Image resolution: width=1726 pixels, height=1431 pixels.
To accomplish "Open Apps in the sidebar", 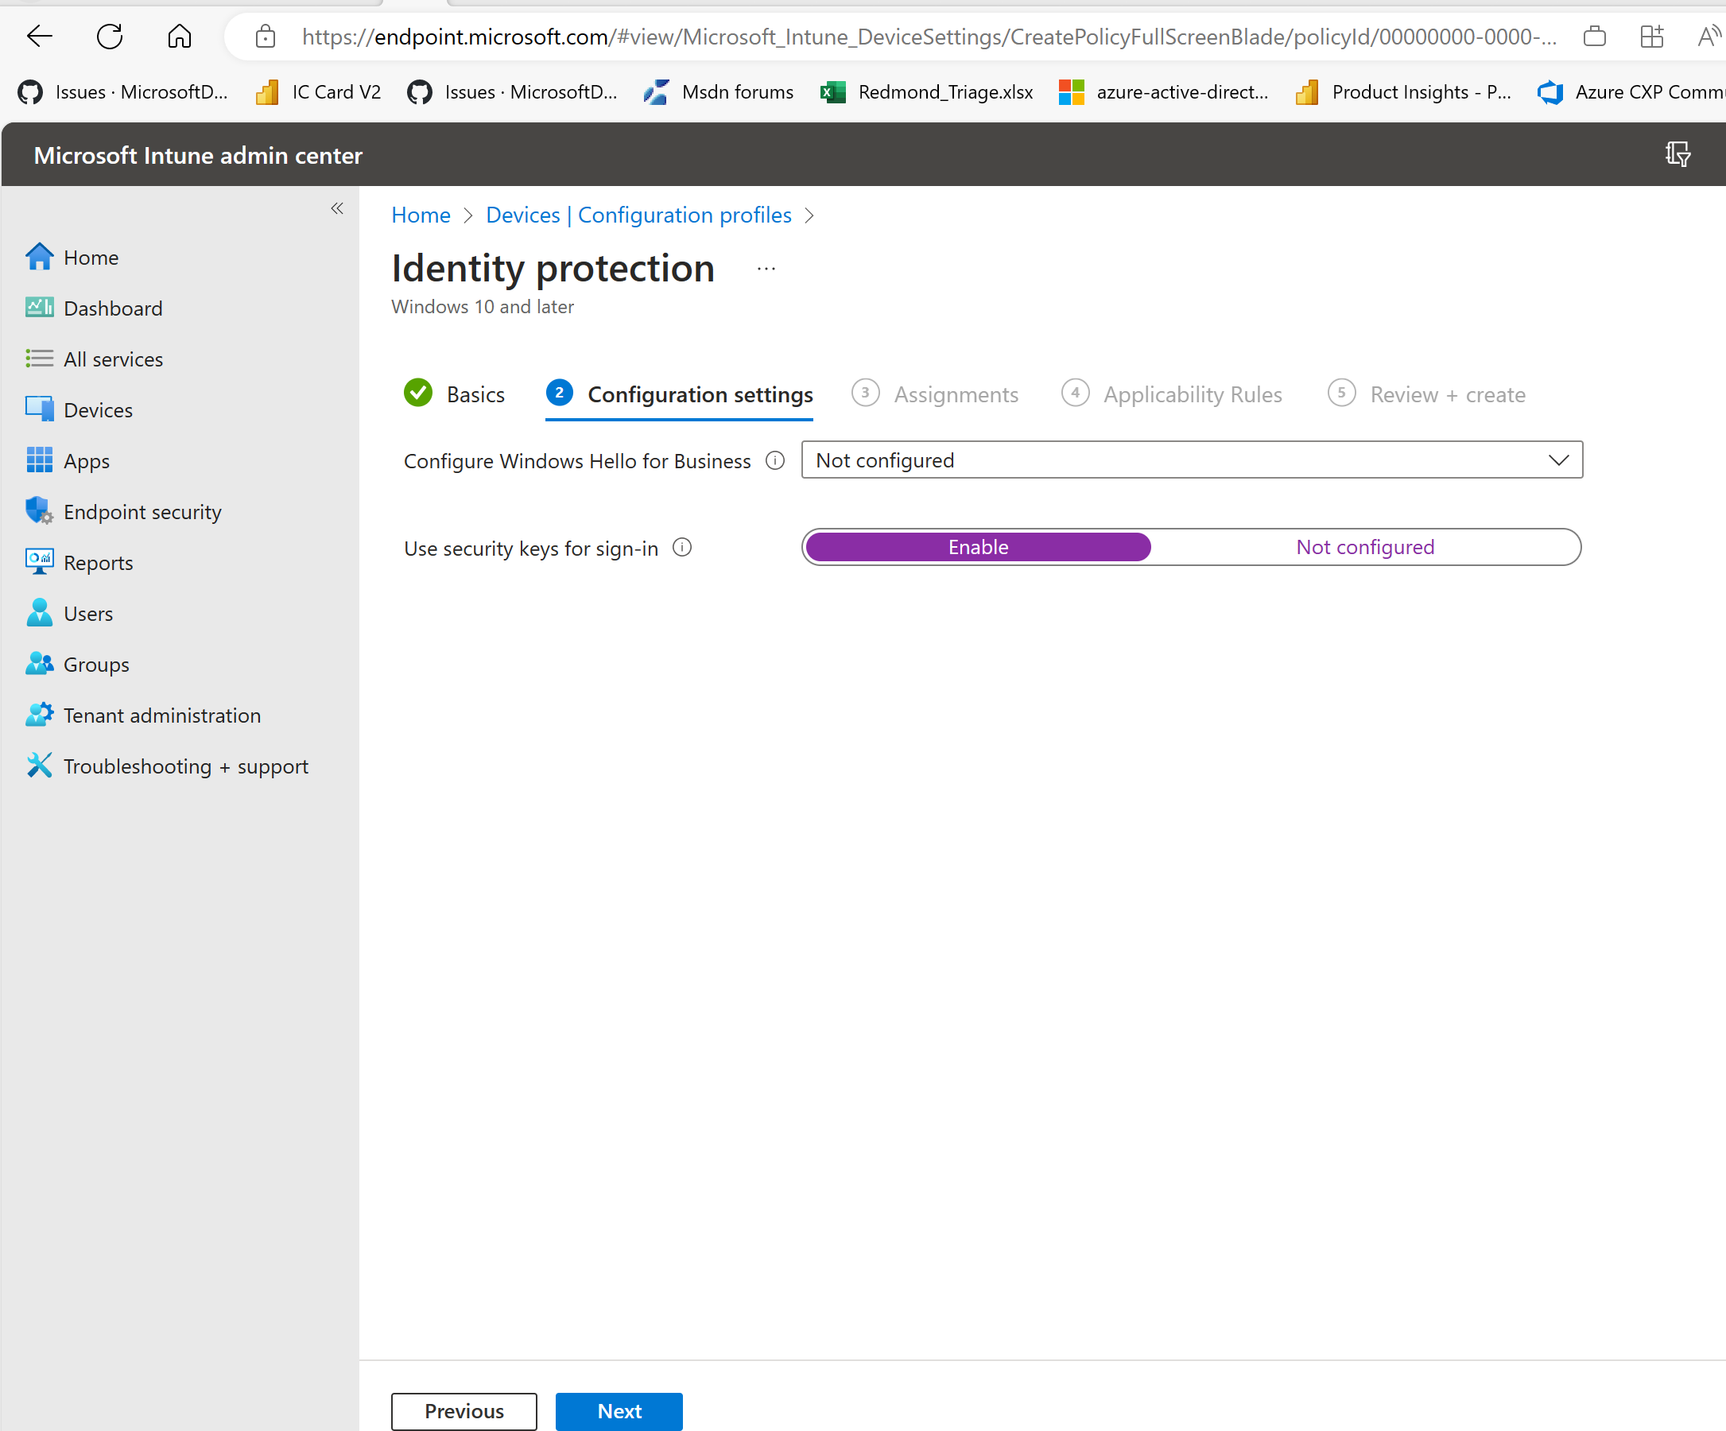I will click(x=68, y=461).
